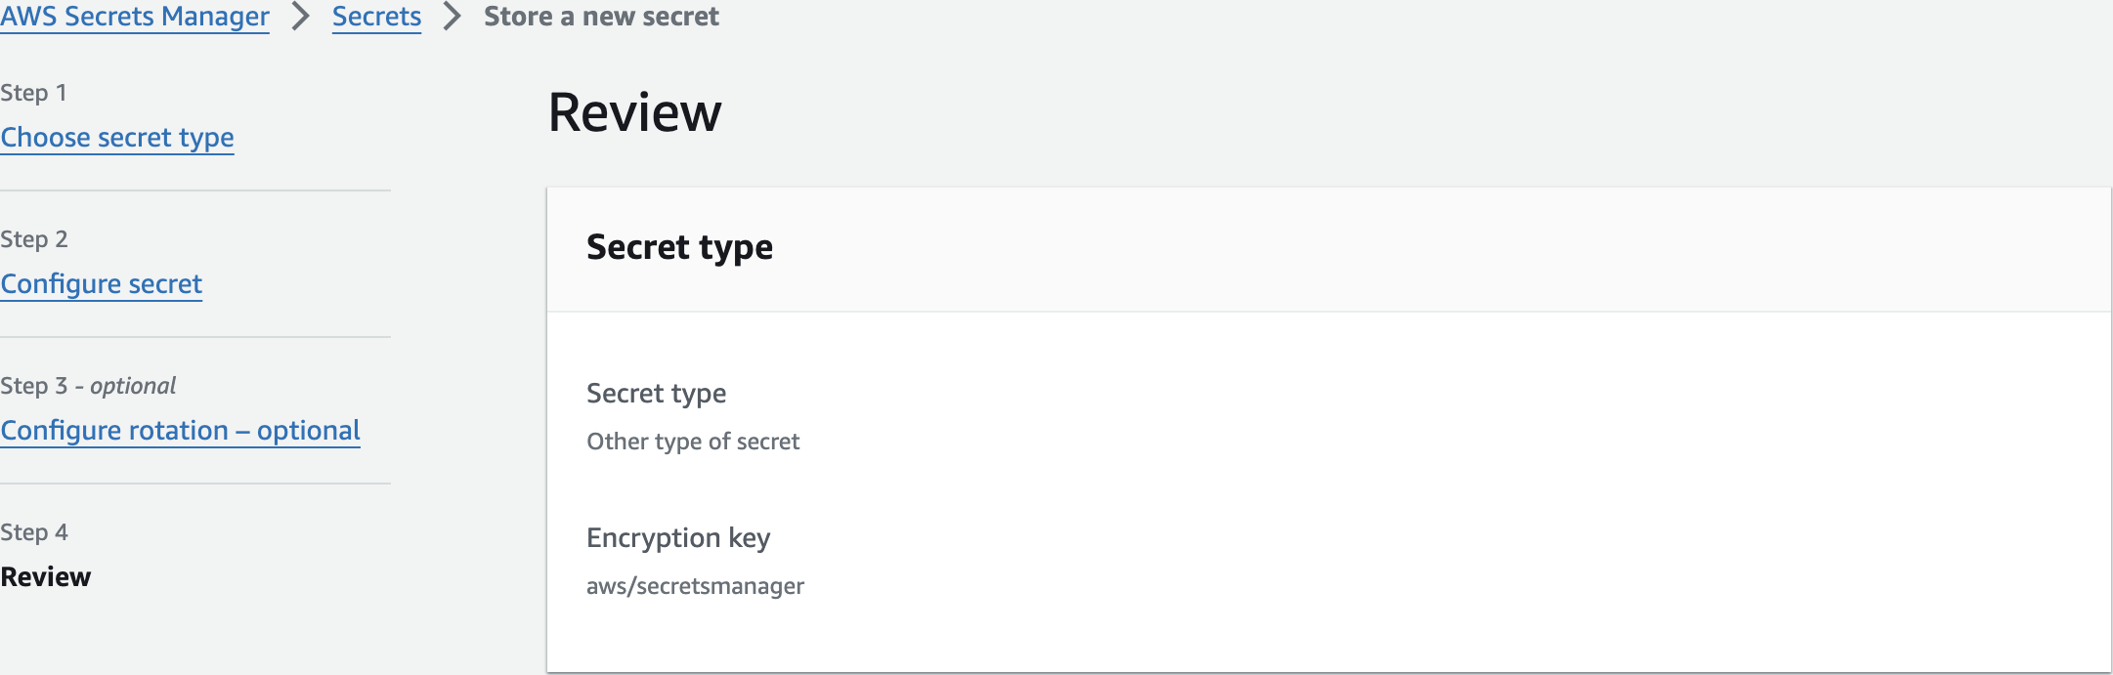Click the chevron before Store a new secret

[452, 17]
